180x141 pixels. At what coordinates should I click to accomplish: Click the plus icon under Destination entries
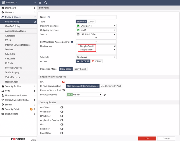click(96, 53)
